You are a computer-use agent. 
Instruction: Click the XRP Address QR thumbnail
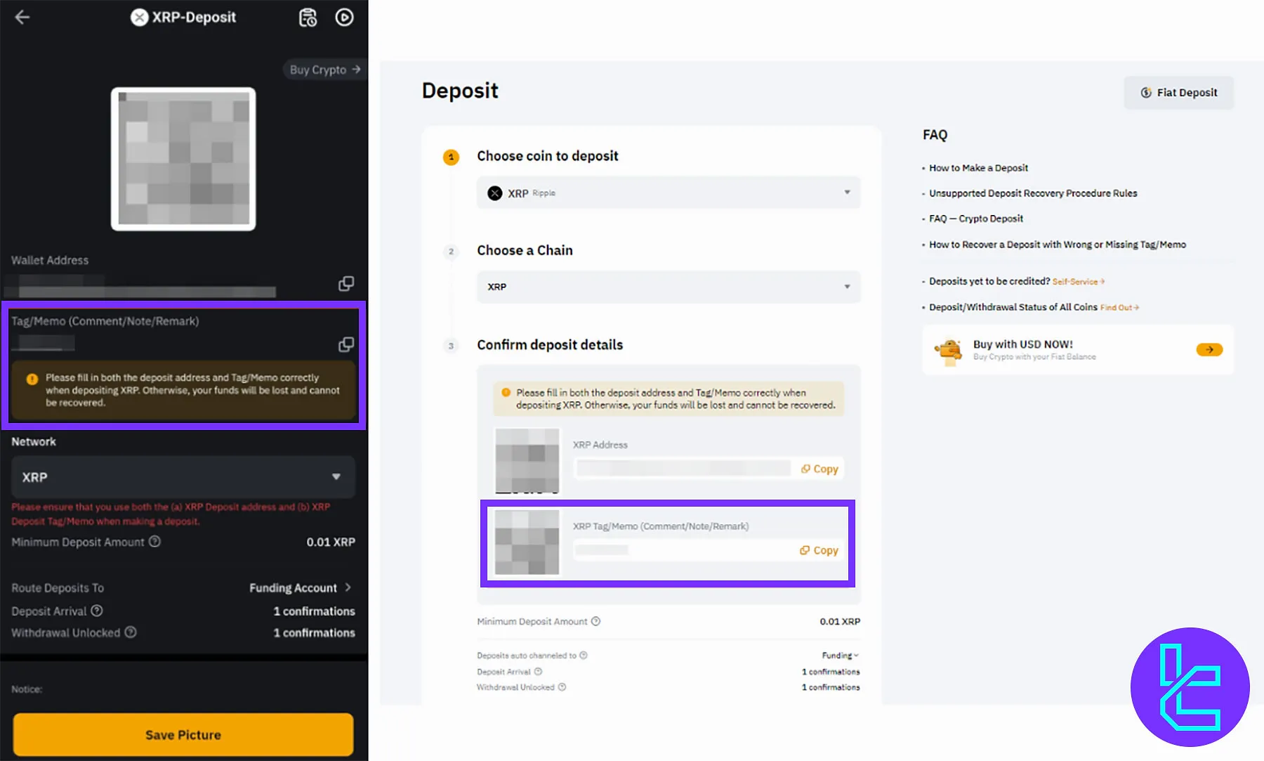[527, 460]
